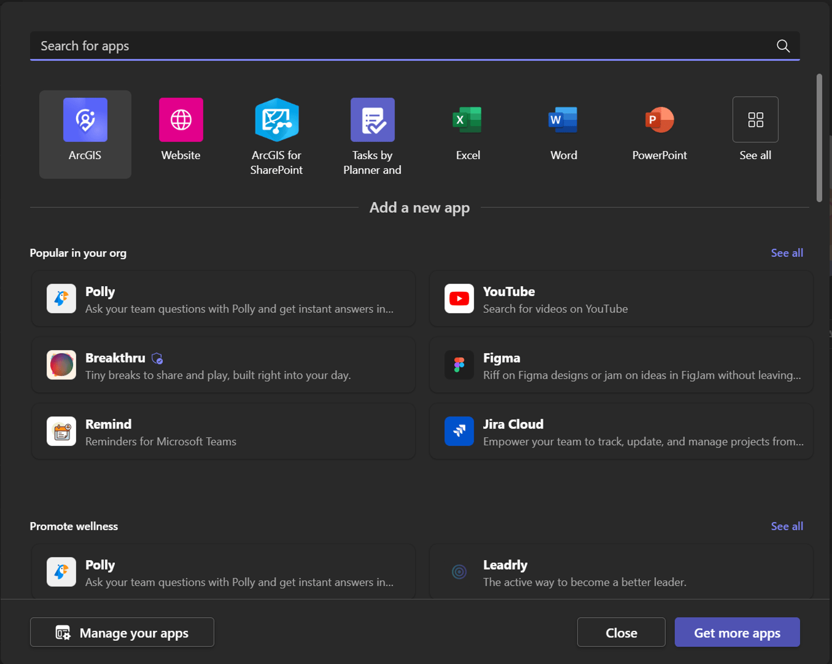The image size is (832, 664).
Task: Open Manage your apps
Action: click(x=122, y=633)
